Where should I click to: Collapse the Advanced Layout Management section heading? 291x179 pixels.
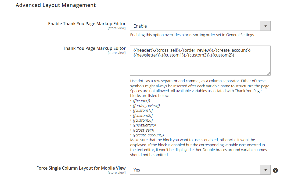click(x=56, y=5)
